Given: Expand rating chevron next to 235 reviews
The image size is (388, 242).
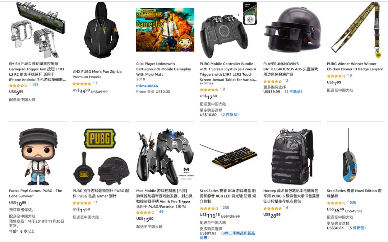Looking at the screenshot, I should [x=221, y=208].
